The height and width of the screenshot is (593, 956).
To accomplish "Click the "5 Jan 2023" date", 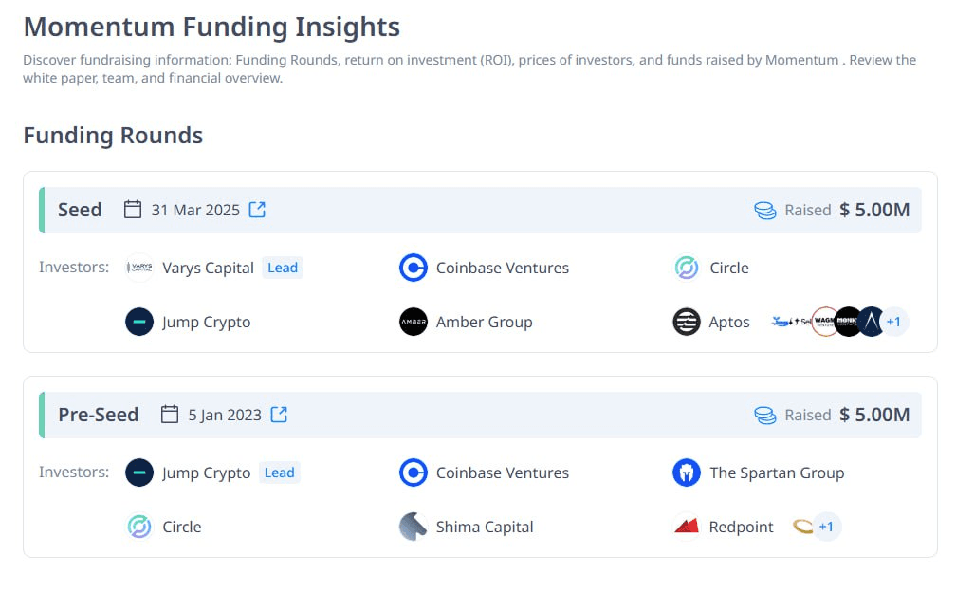I will 225,415.
